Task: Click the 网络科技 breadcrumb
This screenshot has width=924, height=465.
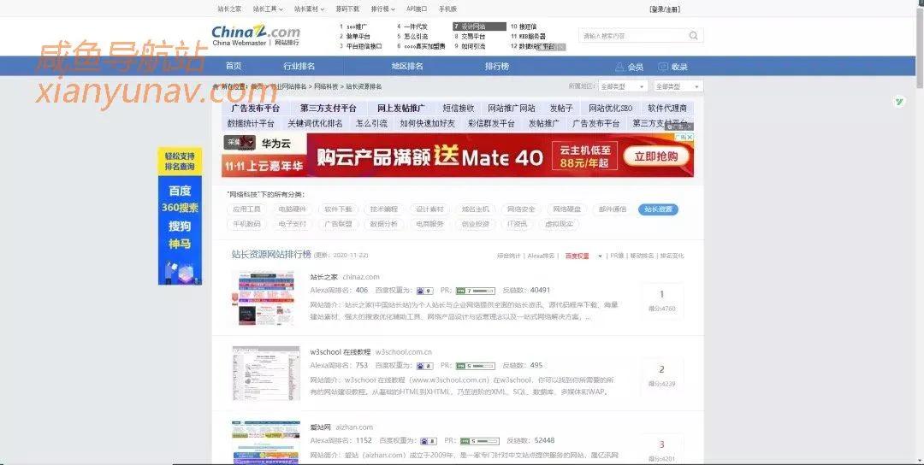Action: 326,86
